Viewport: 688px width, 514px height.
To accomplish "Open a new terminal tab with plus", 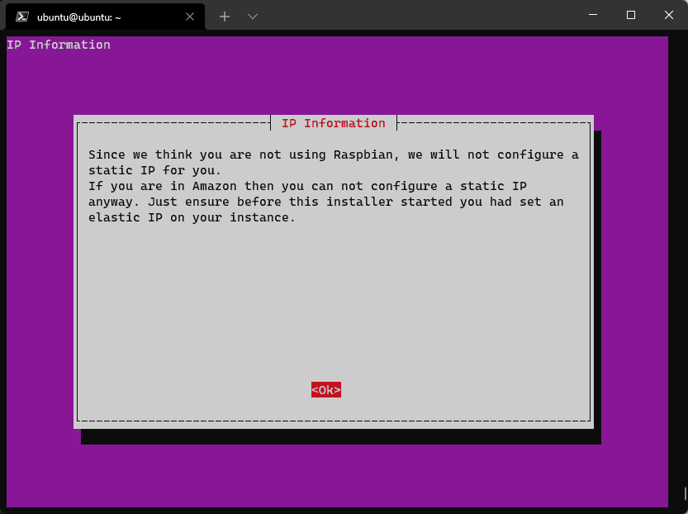I will coord(225,17).
